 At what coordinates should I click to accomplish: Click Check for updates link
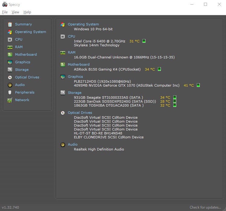205,207
